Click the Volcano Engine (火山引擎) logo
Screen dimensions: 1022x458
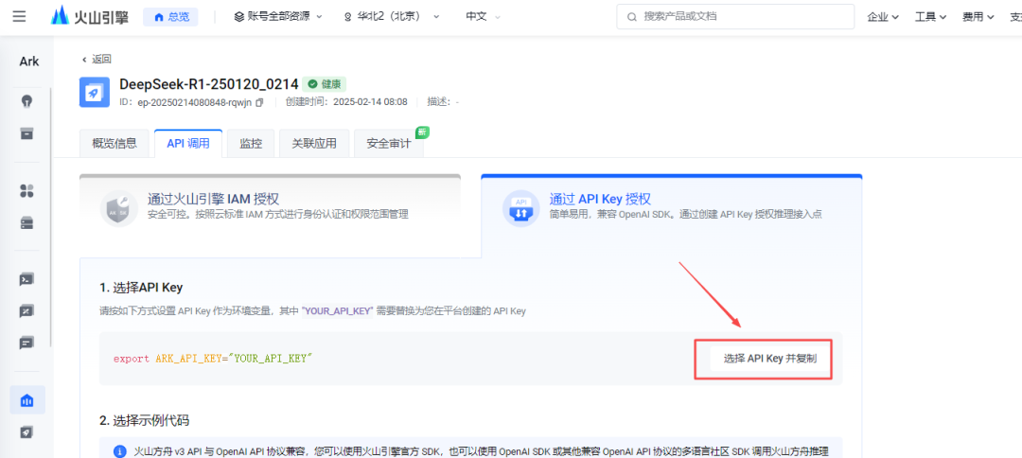[90, 16]
